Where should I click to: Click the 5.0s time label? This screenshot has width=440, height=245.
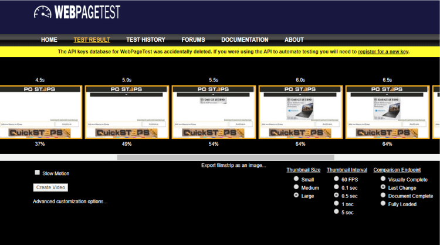click(127, 80)
